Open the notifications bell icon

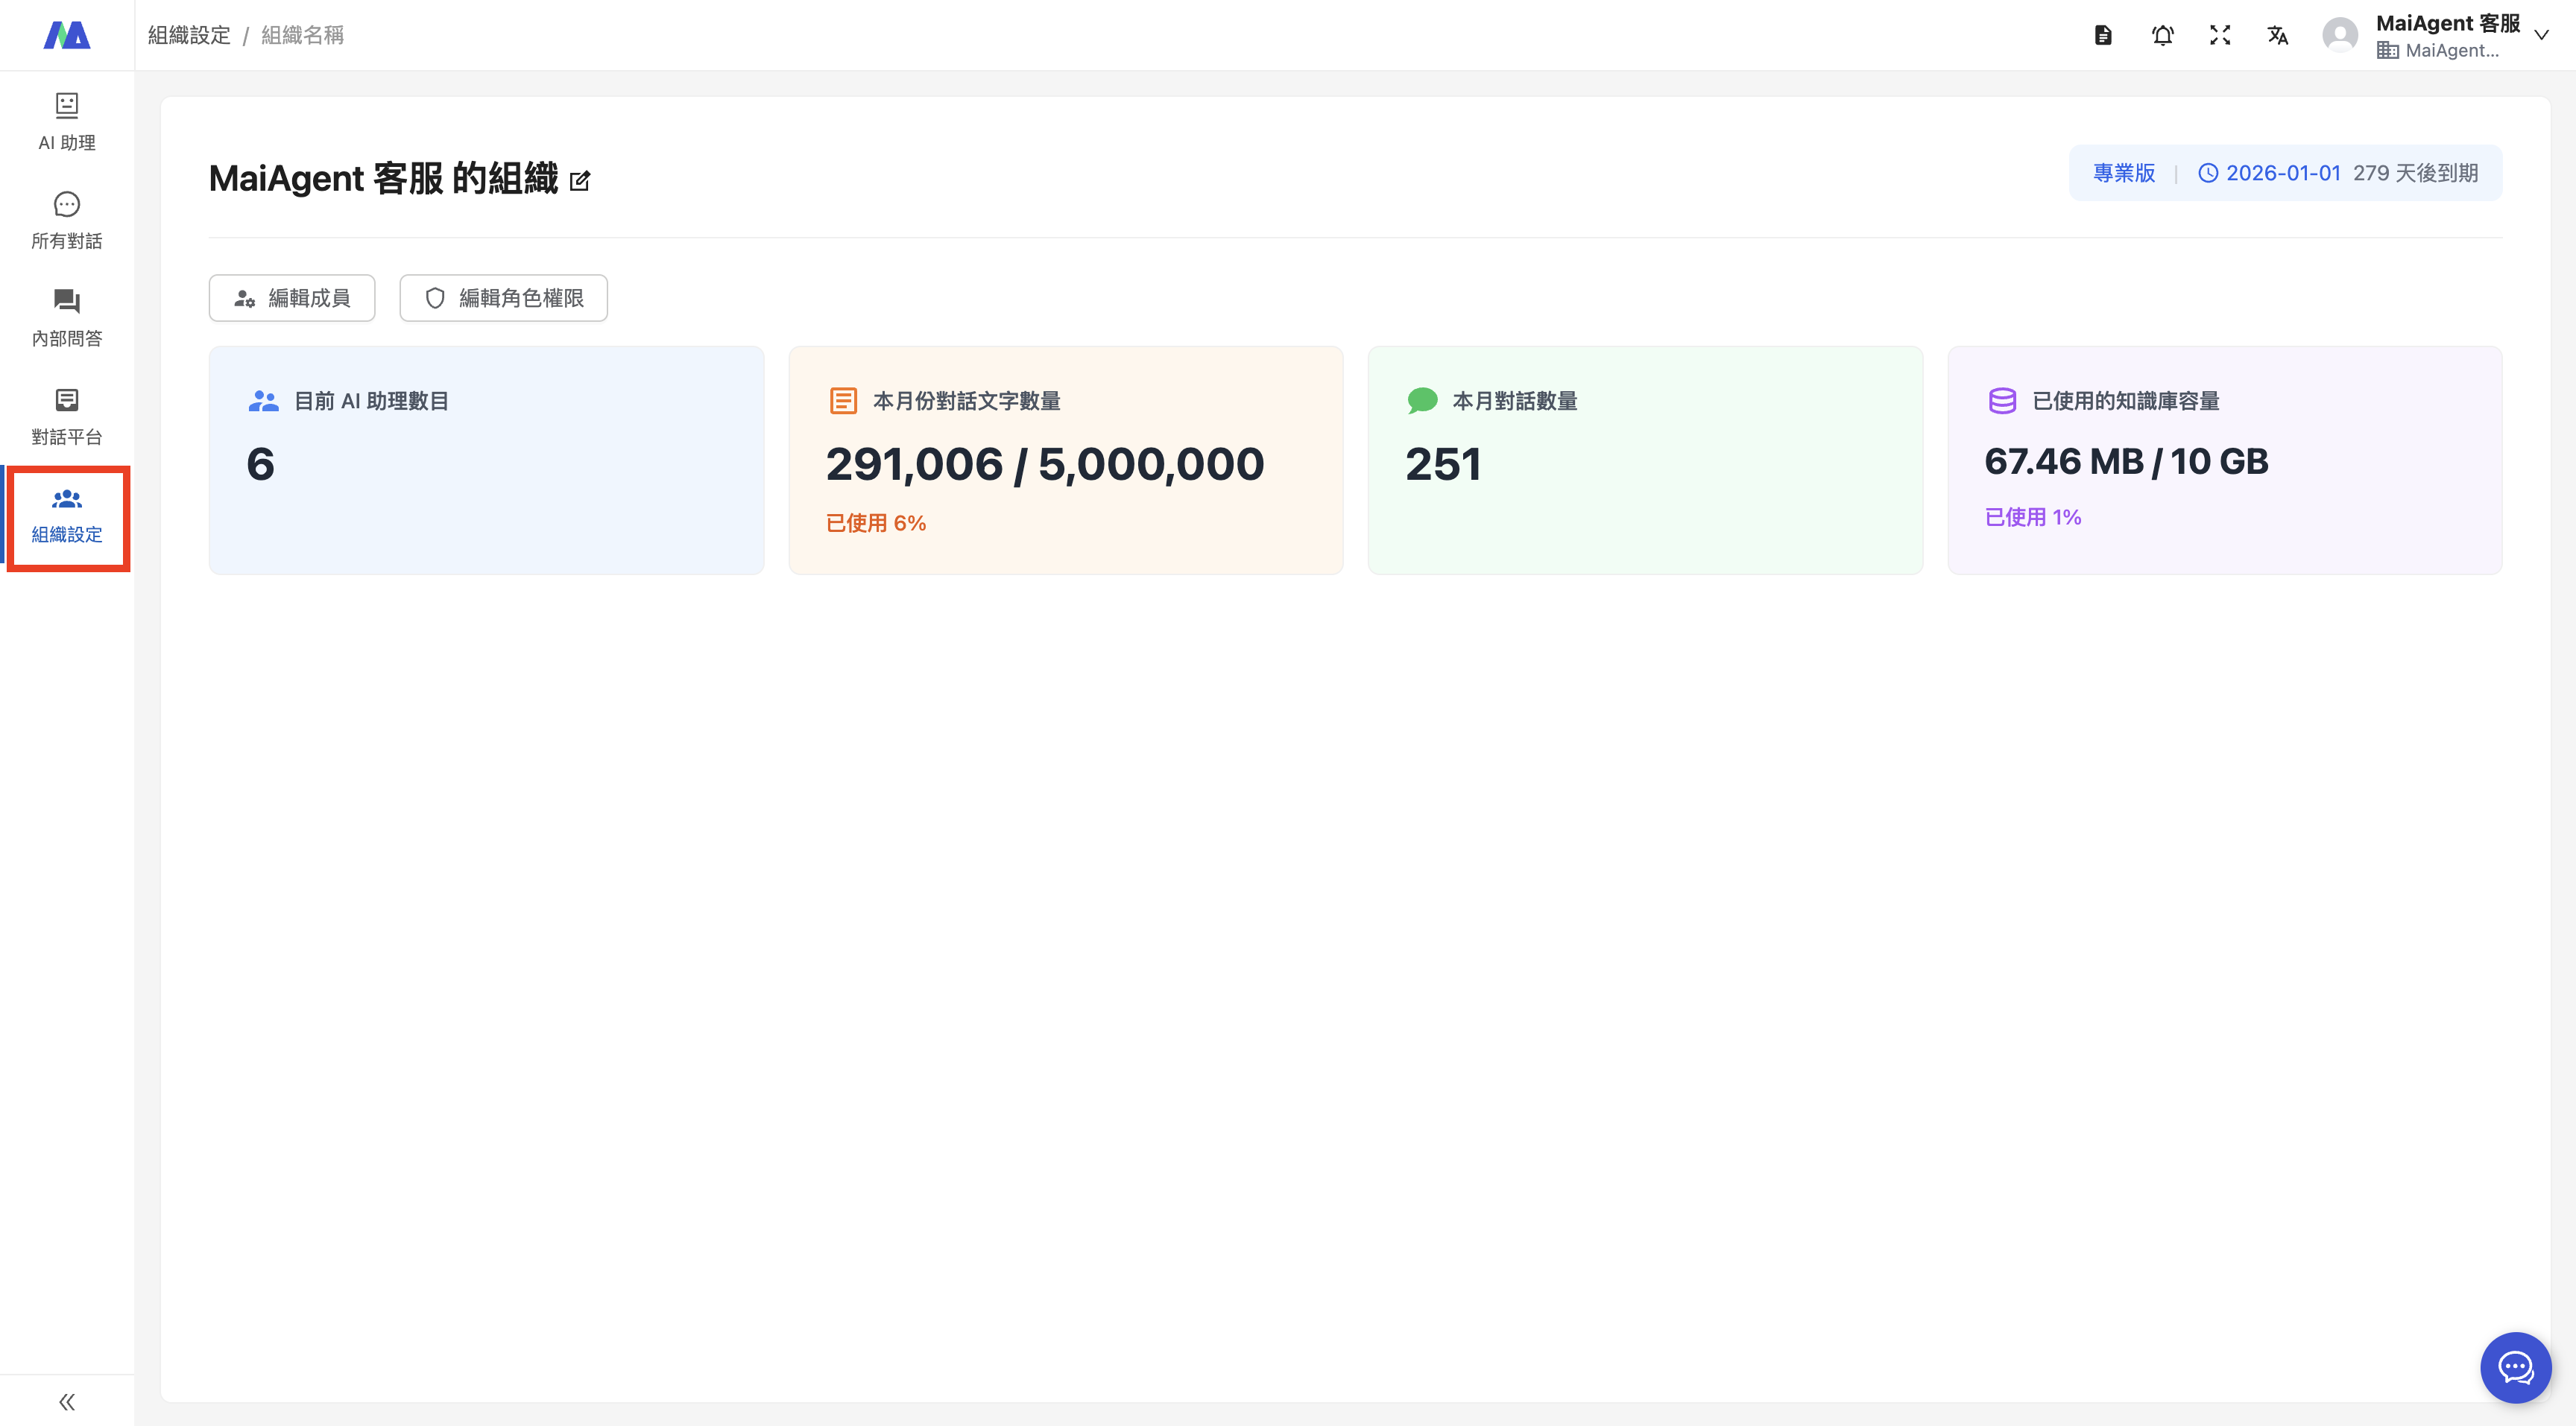point(2162,36)
